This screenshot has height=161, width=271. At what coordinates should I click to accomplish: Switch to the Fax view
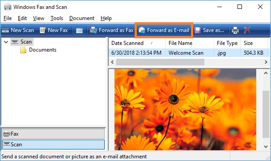tap(53, 134)
